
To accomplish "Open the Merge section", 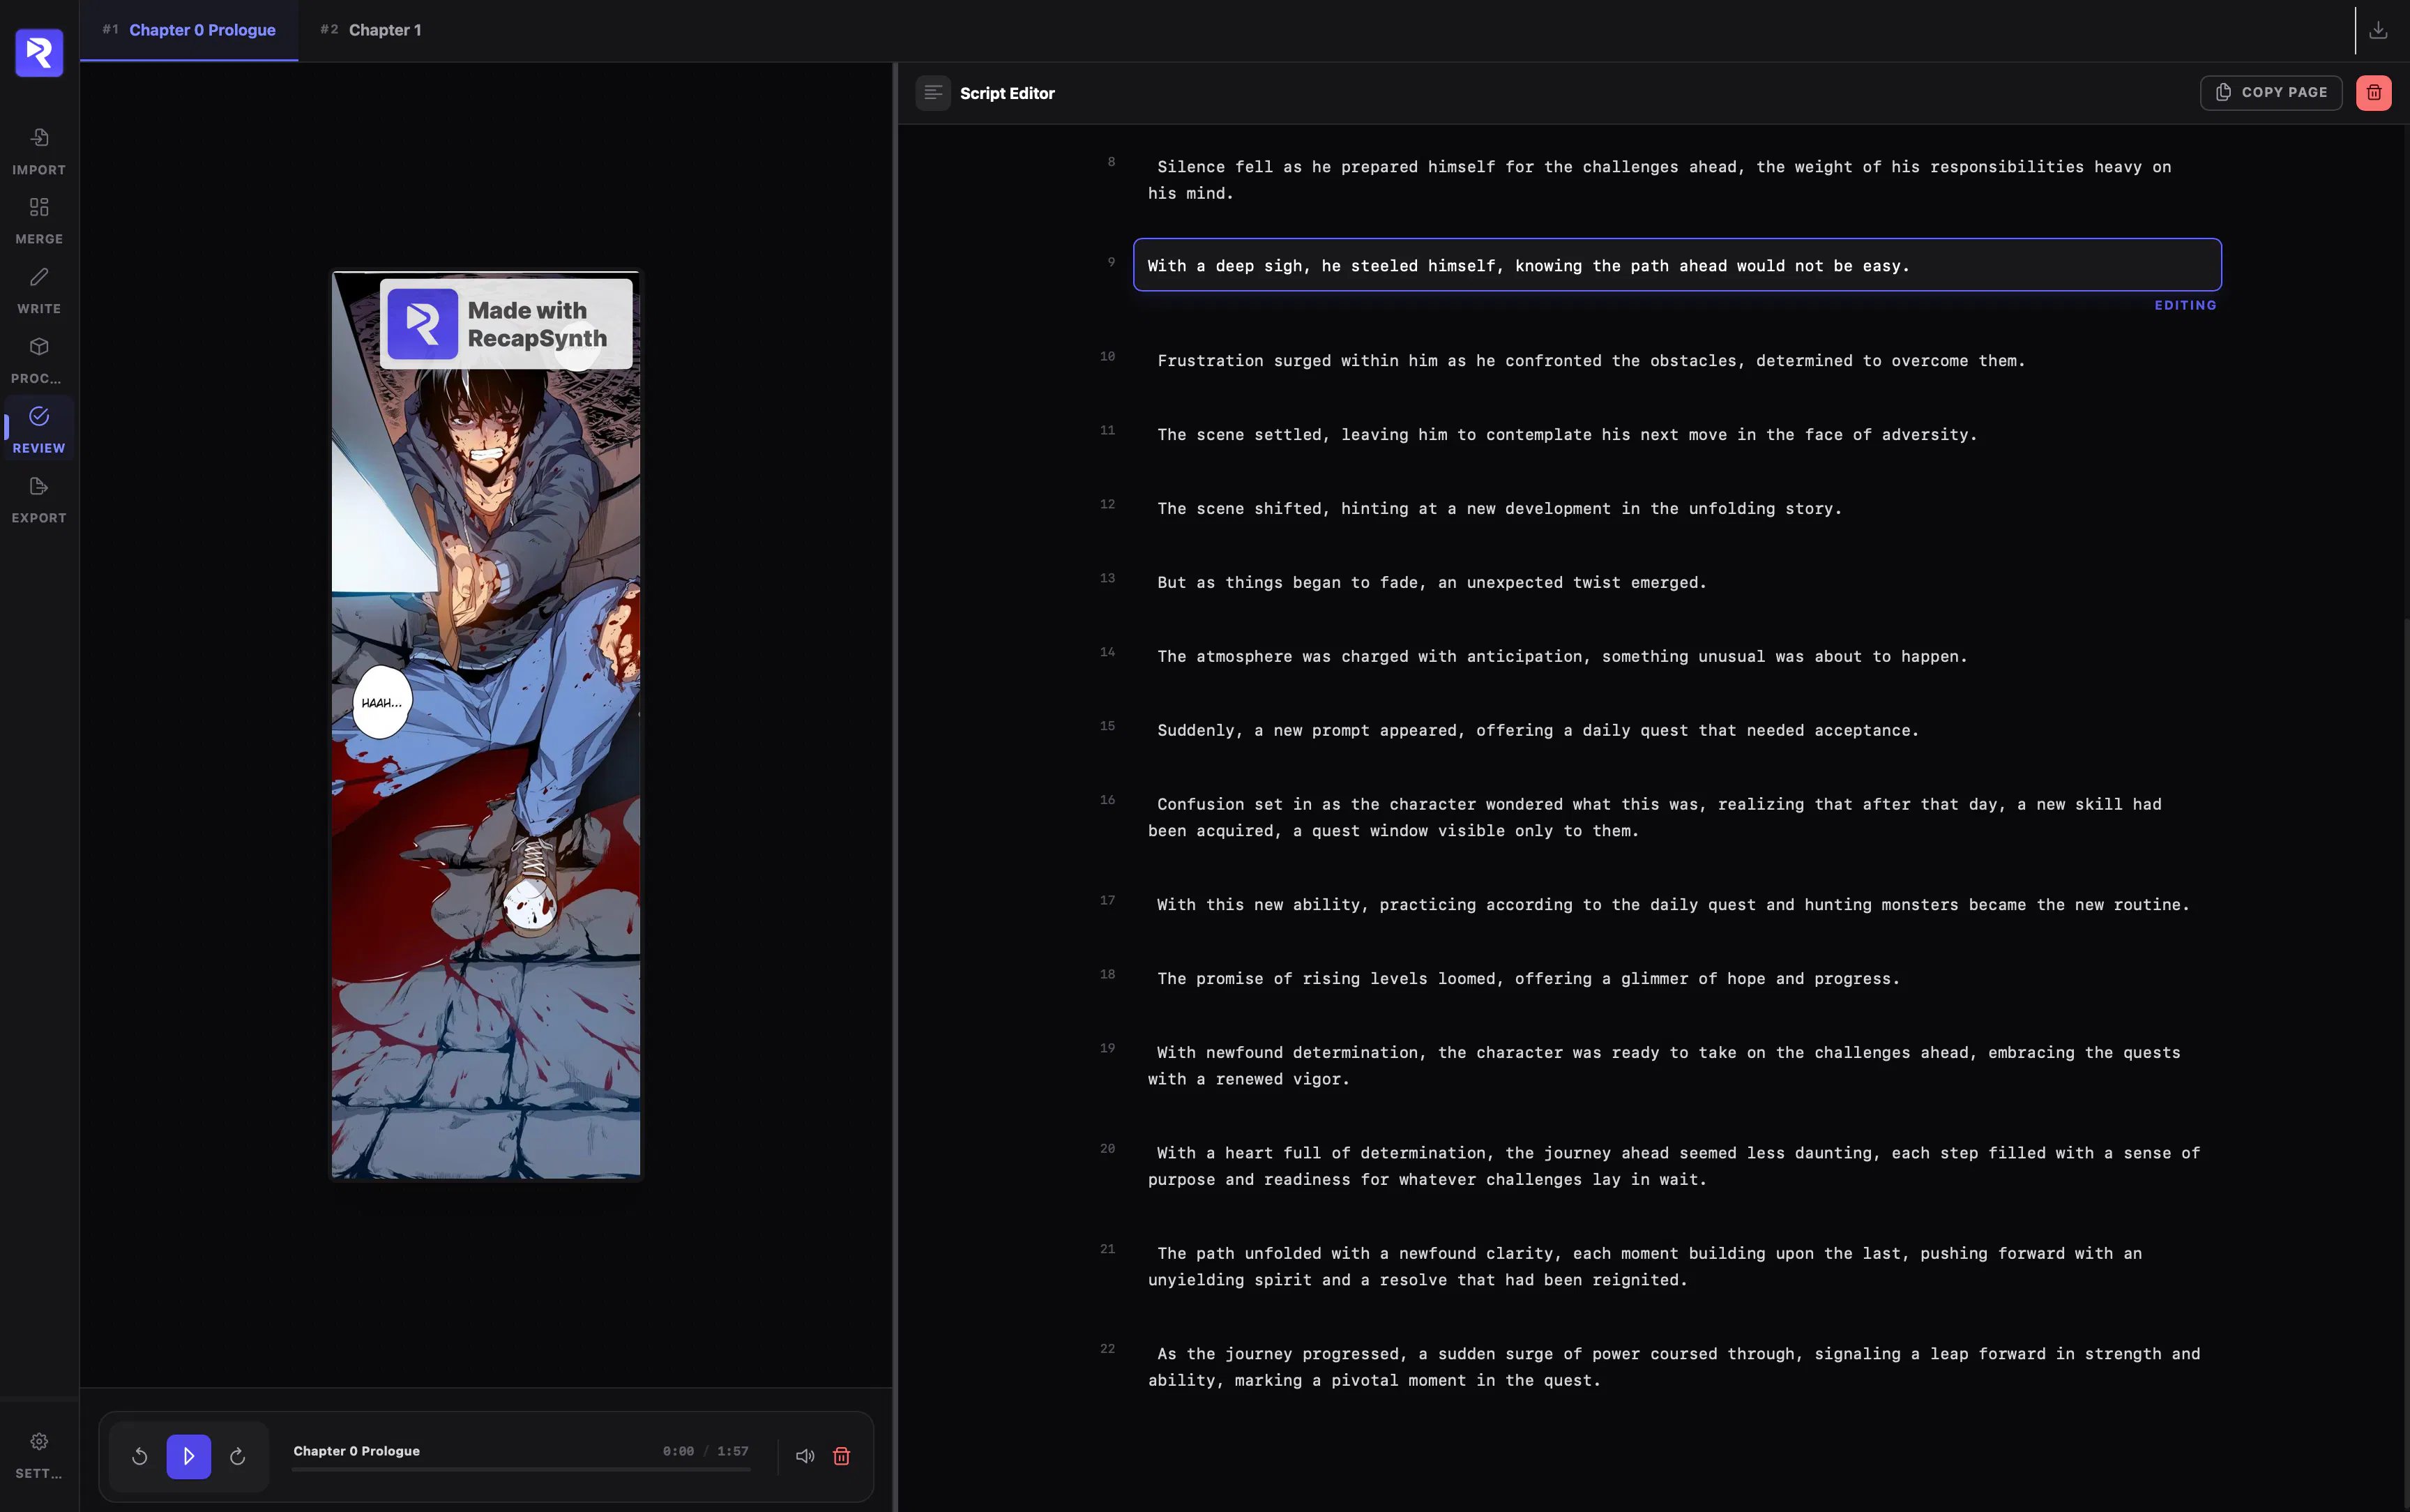I will [x=39, y=220].
